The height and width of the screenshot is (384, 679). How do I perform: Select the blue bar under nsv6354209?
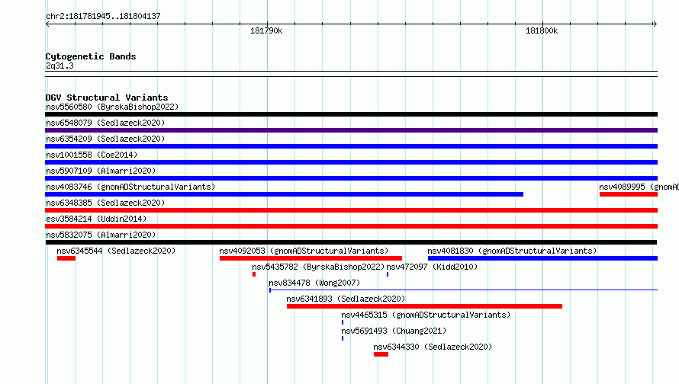(x=351, y=146)
